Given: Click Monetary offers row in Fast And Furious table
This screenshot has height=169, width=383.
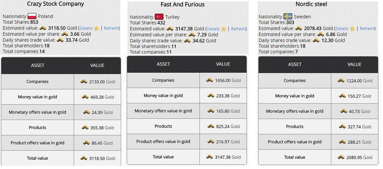Looking at the screenshot, I should 163,111.
